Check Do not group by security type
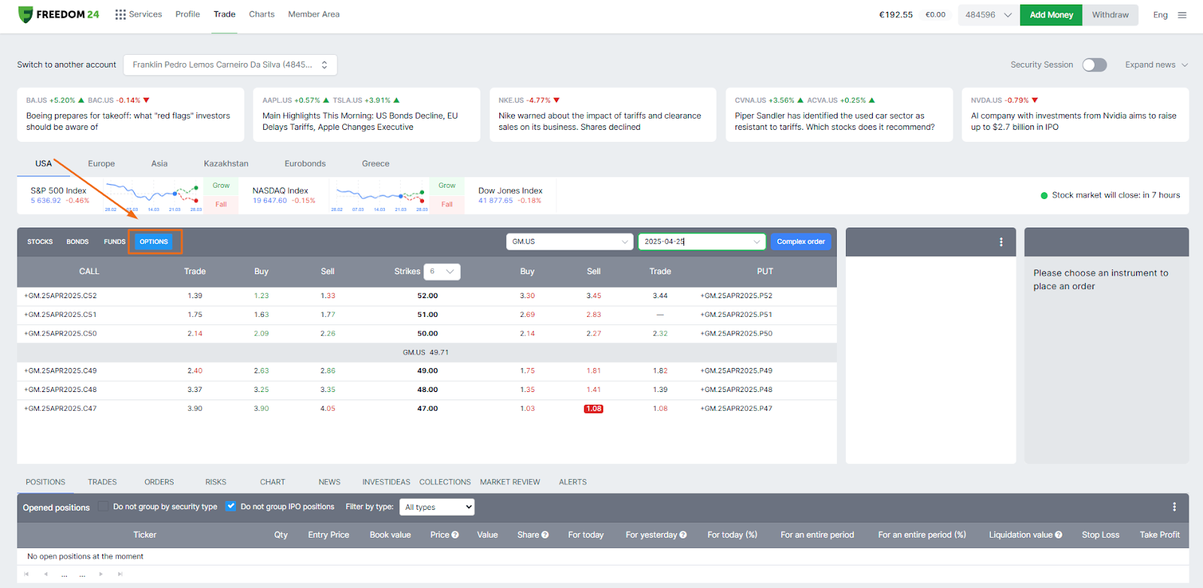 tap(104, 507)
